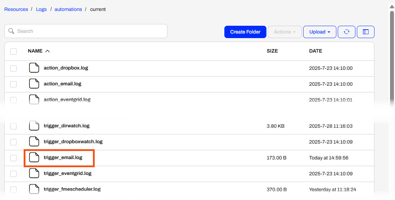
Task: Click the file icon for trigger_fmescheduler.log
Action: pyautogui.click(x=34, y=189)
